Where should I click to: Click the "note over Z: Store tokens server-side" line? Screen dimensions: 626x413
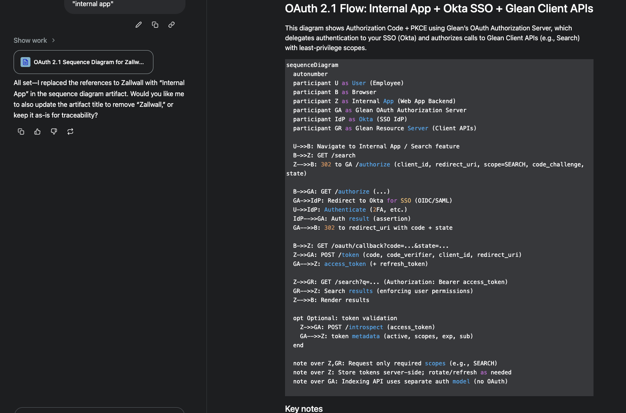pyautogui.click(x=402, y=372)
